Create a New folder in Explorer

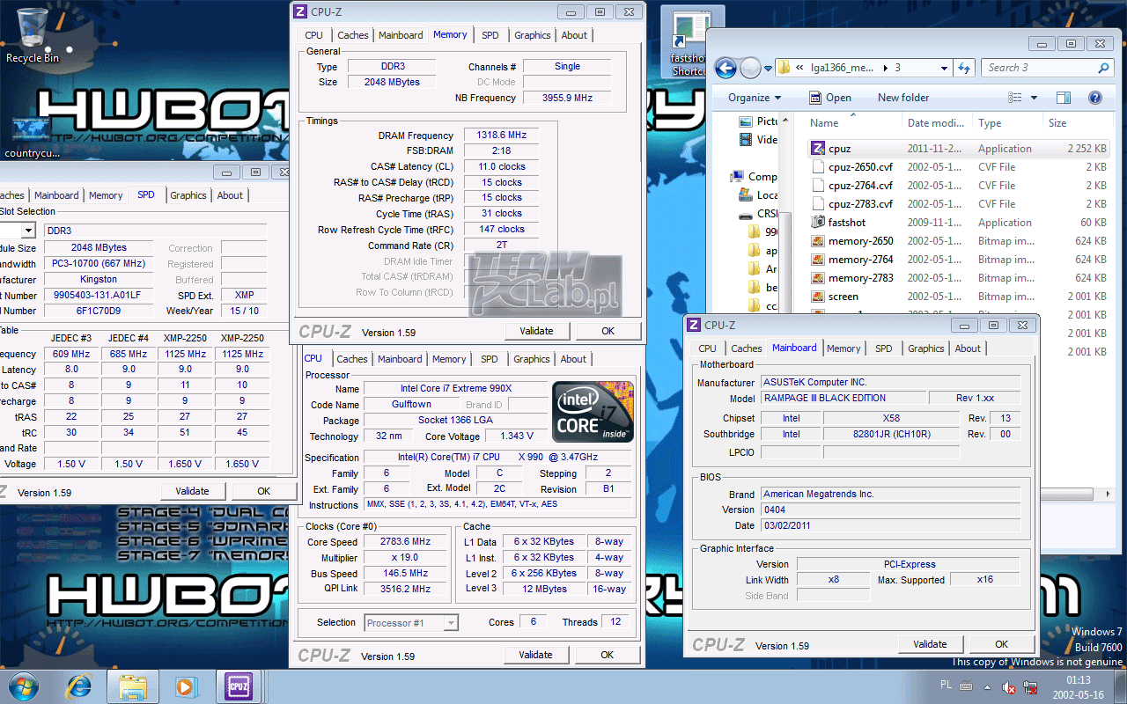pos(903,98)
